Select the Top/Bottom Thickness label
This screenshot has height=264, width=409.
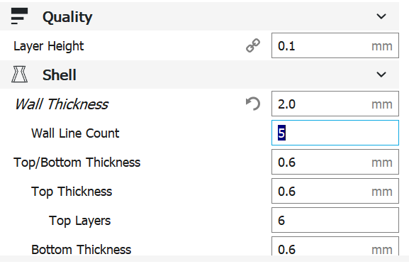click(x=77, y=163)
